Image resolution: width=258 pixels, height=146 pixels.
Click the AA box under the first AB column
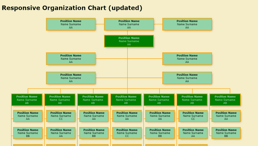point(28,116)
